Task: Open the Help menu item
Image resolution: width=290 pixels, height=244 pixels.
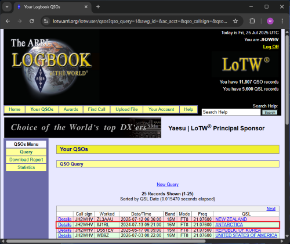Action: 188,109
